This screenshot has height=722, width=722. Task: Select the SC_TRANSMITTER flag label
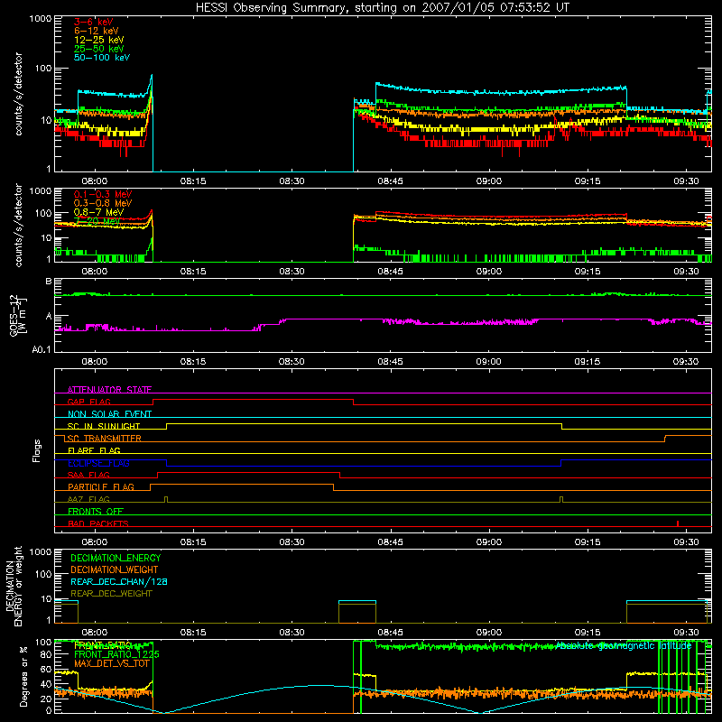point(104,439)
